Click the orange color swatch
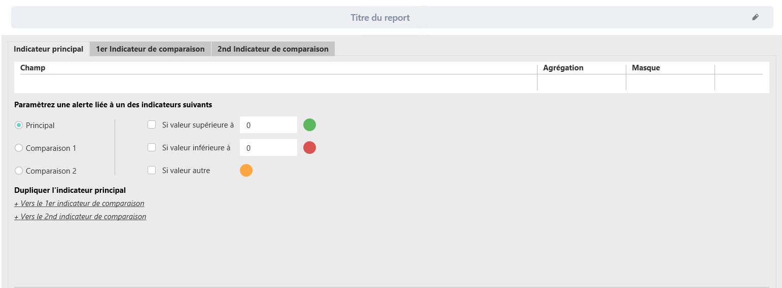The height and width of the screenshot is (288, 782). (x=246, y=171)
